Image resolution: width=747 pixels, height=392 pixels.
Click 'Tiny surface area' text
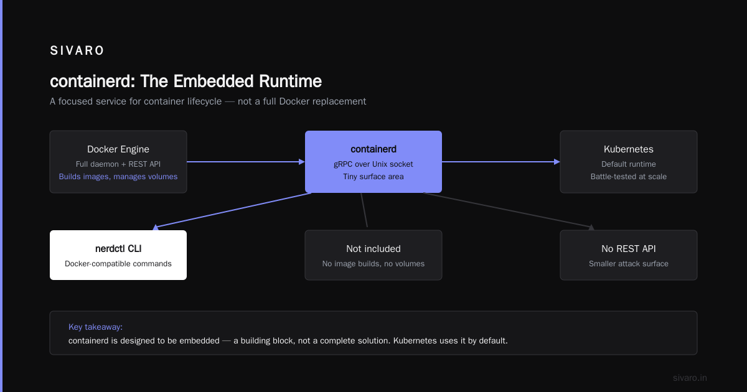pyautogui.click(x=374, y=177)
